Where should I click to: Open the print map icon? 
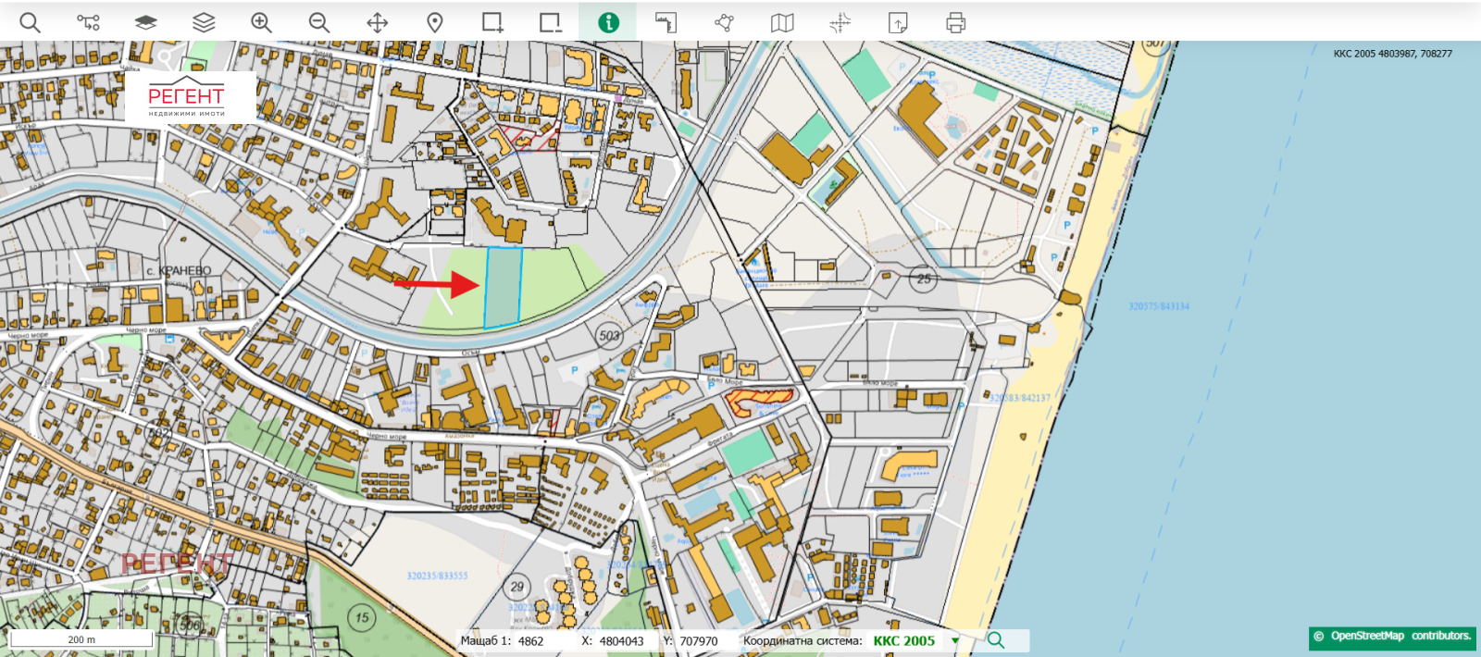(x=956, y=22)
